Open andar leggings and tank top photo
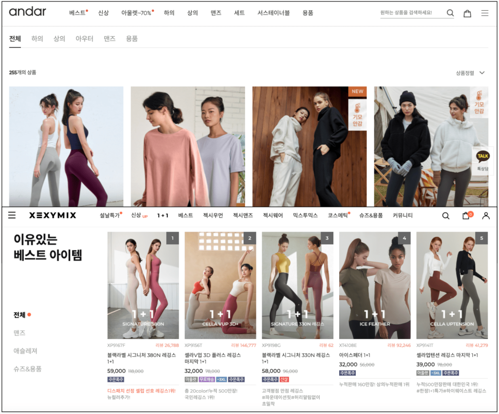The width and height of the screenshot is (499, 414). coord(66,146)
